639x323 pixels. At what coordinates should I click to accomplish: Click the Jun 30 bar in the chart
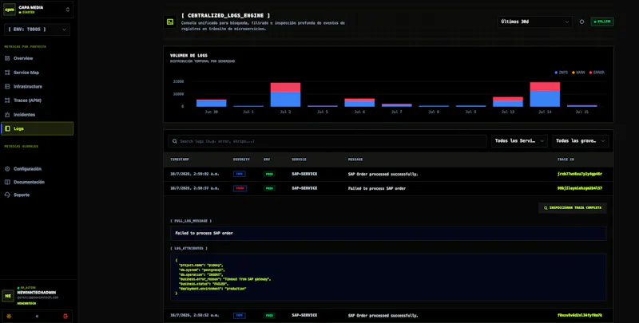point(211,103)
